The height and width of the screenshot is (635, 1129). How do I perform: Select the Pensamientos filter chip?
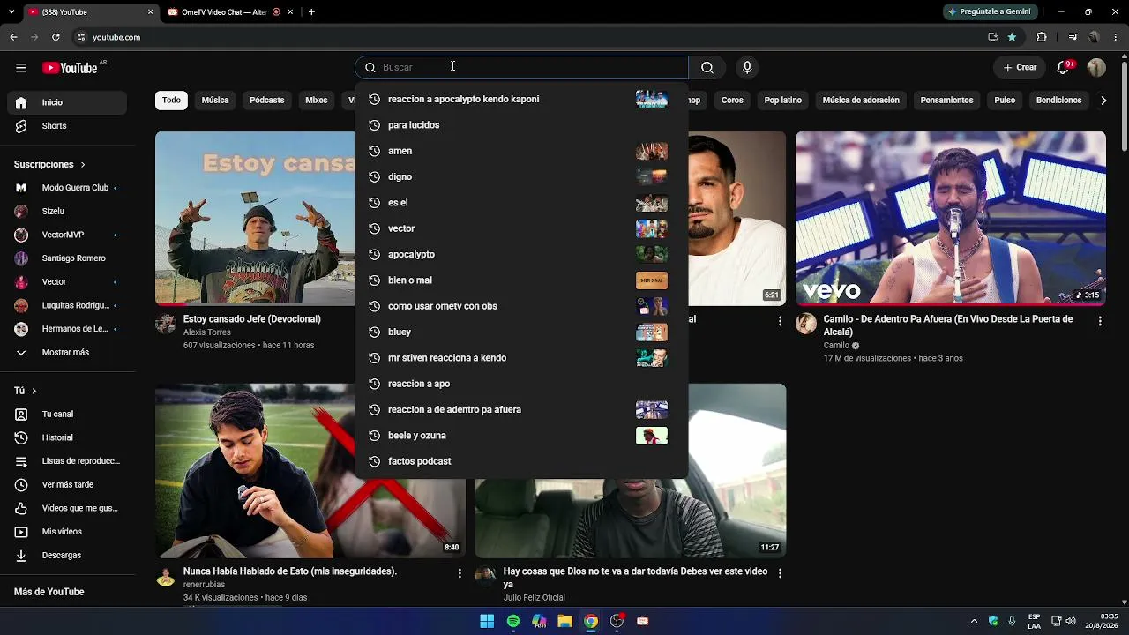point(946,101)
